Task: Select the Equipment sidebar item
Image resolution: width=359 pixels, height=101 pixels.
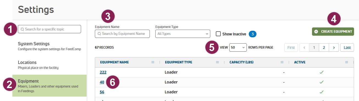Action: coord(49,86)
